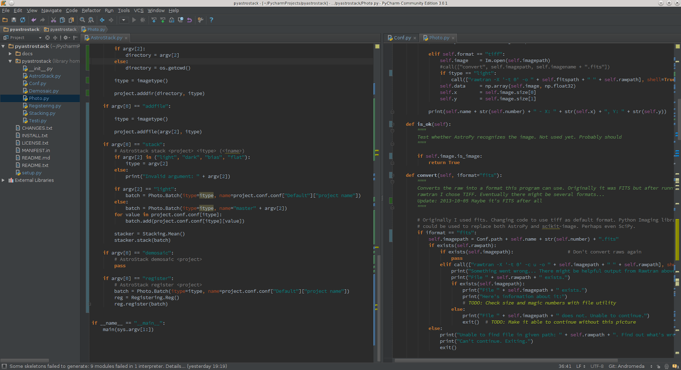Change the LF line separator
681x370 pixels.
581,366
